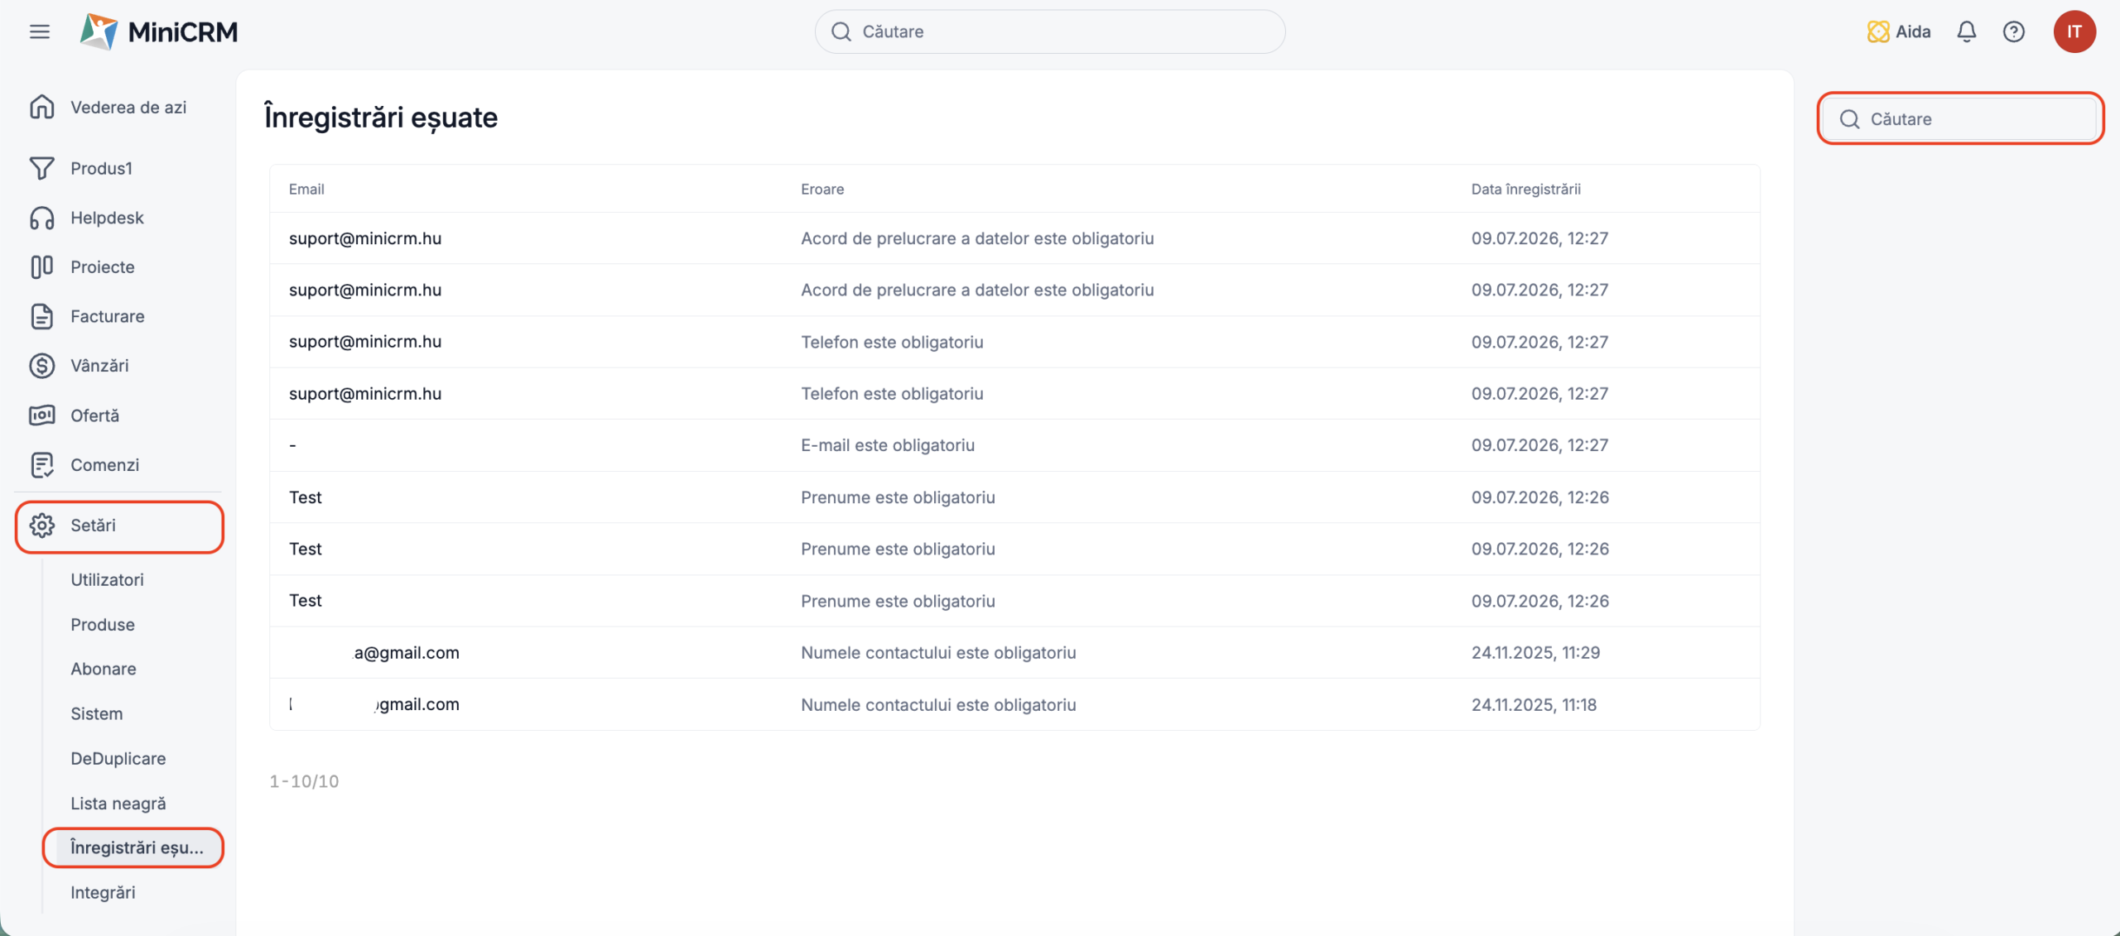Open DeDuplicare settings

pos(118,758)
